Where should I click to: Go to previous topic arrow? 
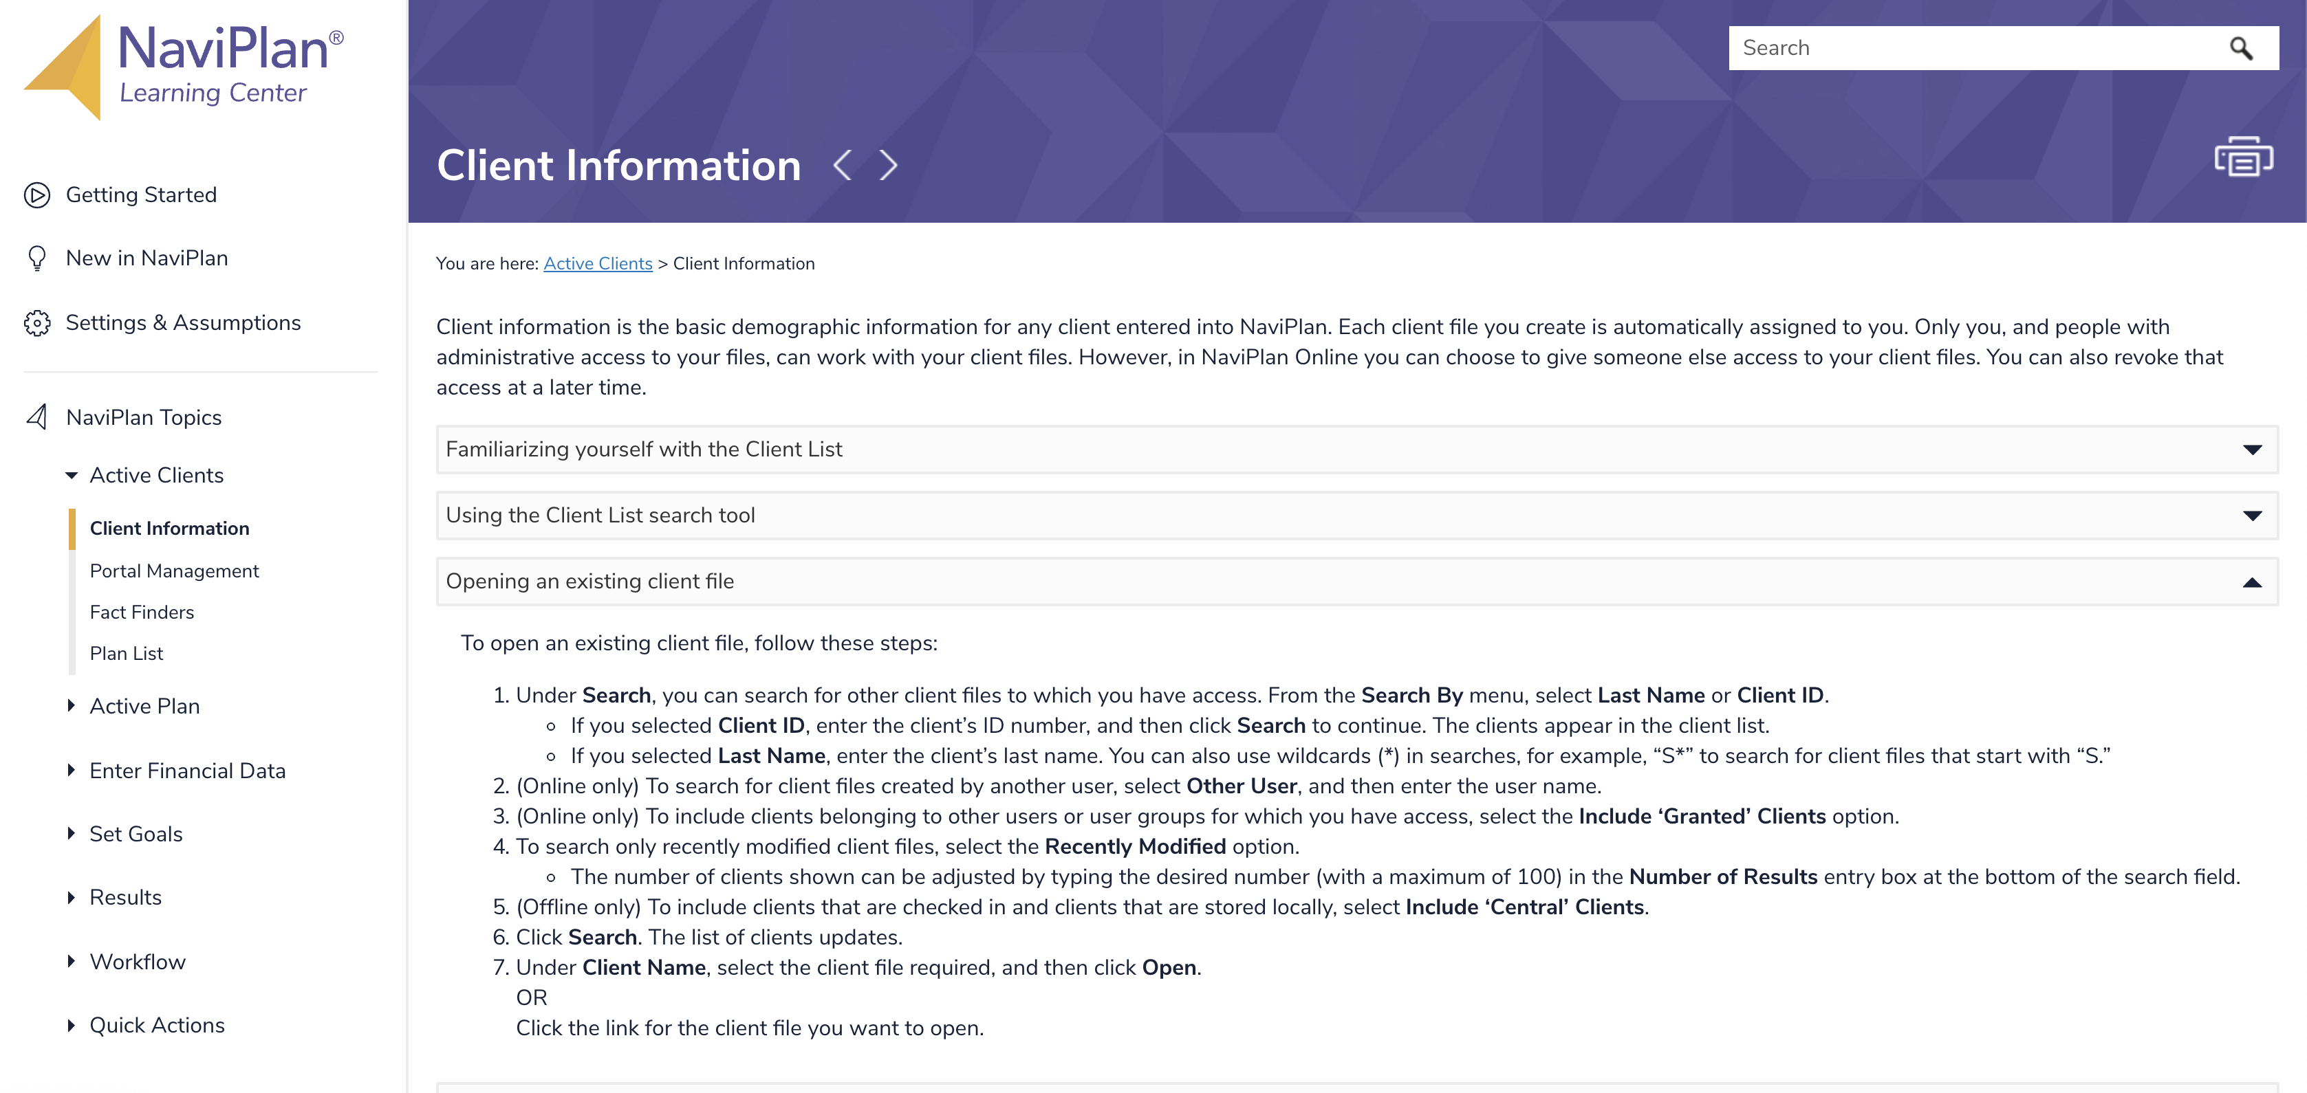842,165
